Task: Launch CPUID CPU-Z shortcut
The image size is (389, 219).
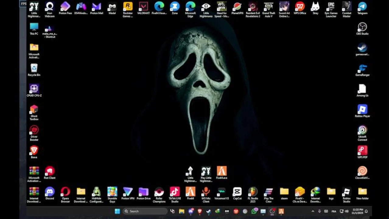Action: [x=34, y=91]
